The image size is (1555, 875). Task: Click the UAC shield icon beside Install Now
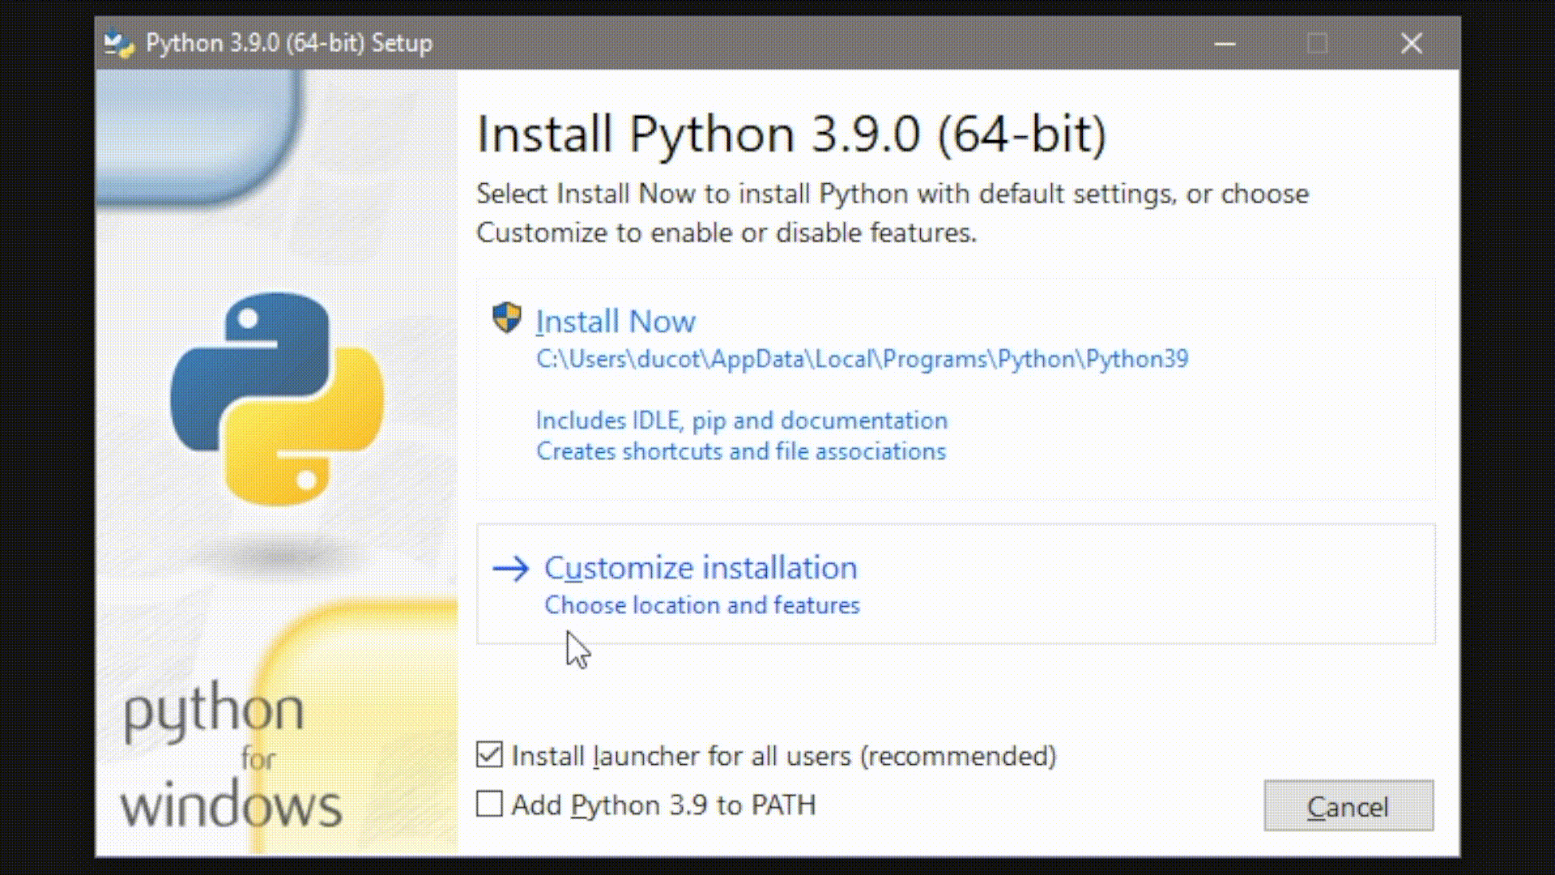point(506,319)
